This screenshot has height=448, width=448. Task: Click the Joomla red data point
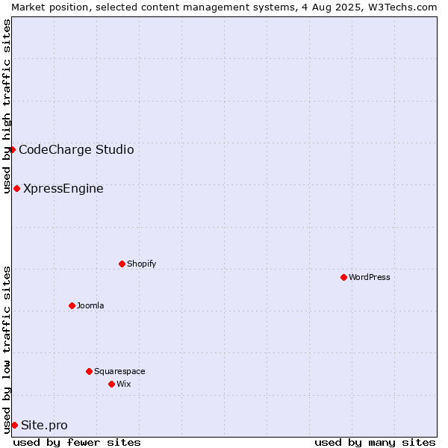point(72,306)
